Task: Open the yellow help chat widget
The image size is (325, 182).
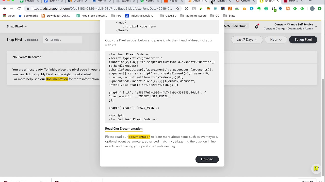Action: click(316, 169)
